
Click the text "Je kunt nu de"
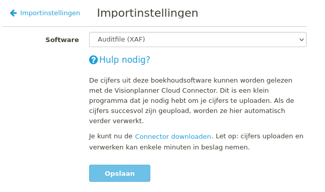click(x=111, y=136)
